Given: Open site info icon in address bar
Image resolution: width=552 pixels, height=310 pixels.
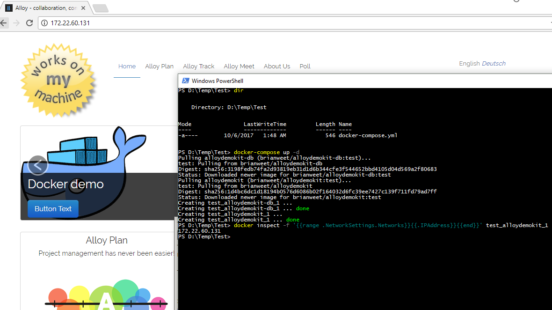Looking at the screenshot, I should pyautogui.click(x=44, y=23).
